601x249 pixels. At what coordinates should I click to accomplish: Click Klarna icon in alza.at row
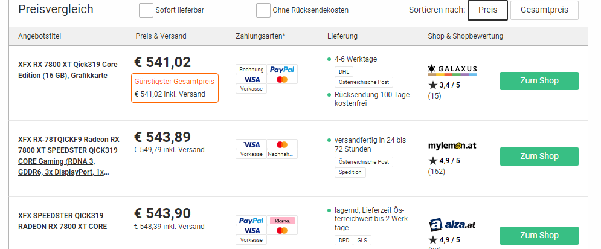pos(282,221)
